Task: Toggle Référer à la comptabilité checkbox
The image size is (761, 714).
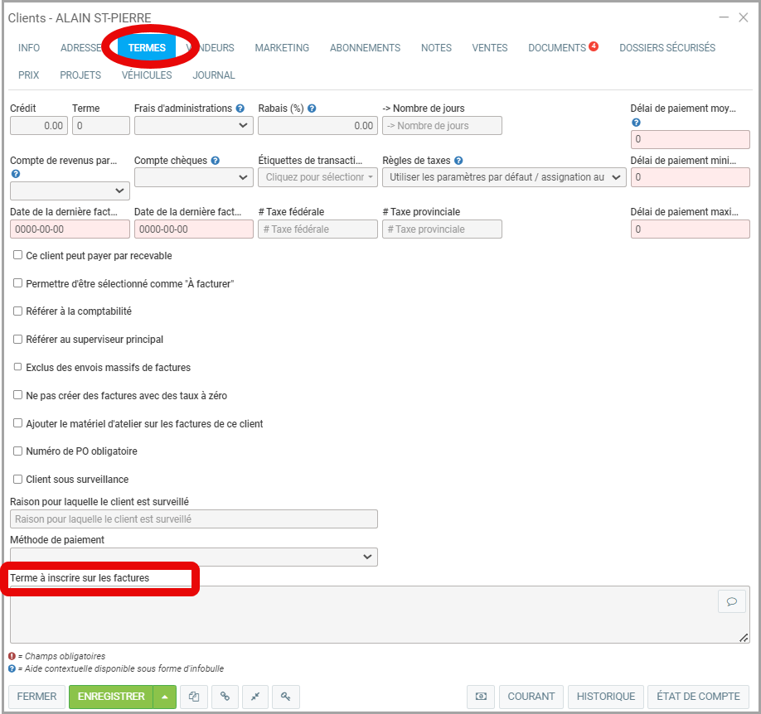Action: [18, 311]
